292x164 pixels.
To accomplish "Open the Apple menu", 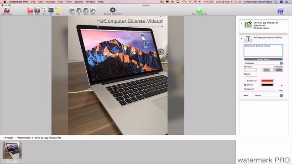I will [5, 2].
